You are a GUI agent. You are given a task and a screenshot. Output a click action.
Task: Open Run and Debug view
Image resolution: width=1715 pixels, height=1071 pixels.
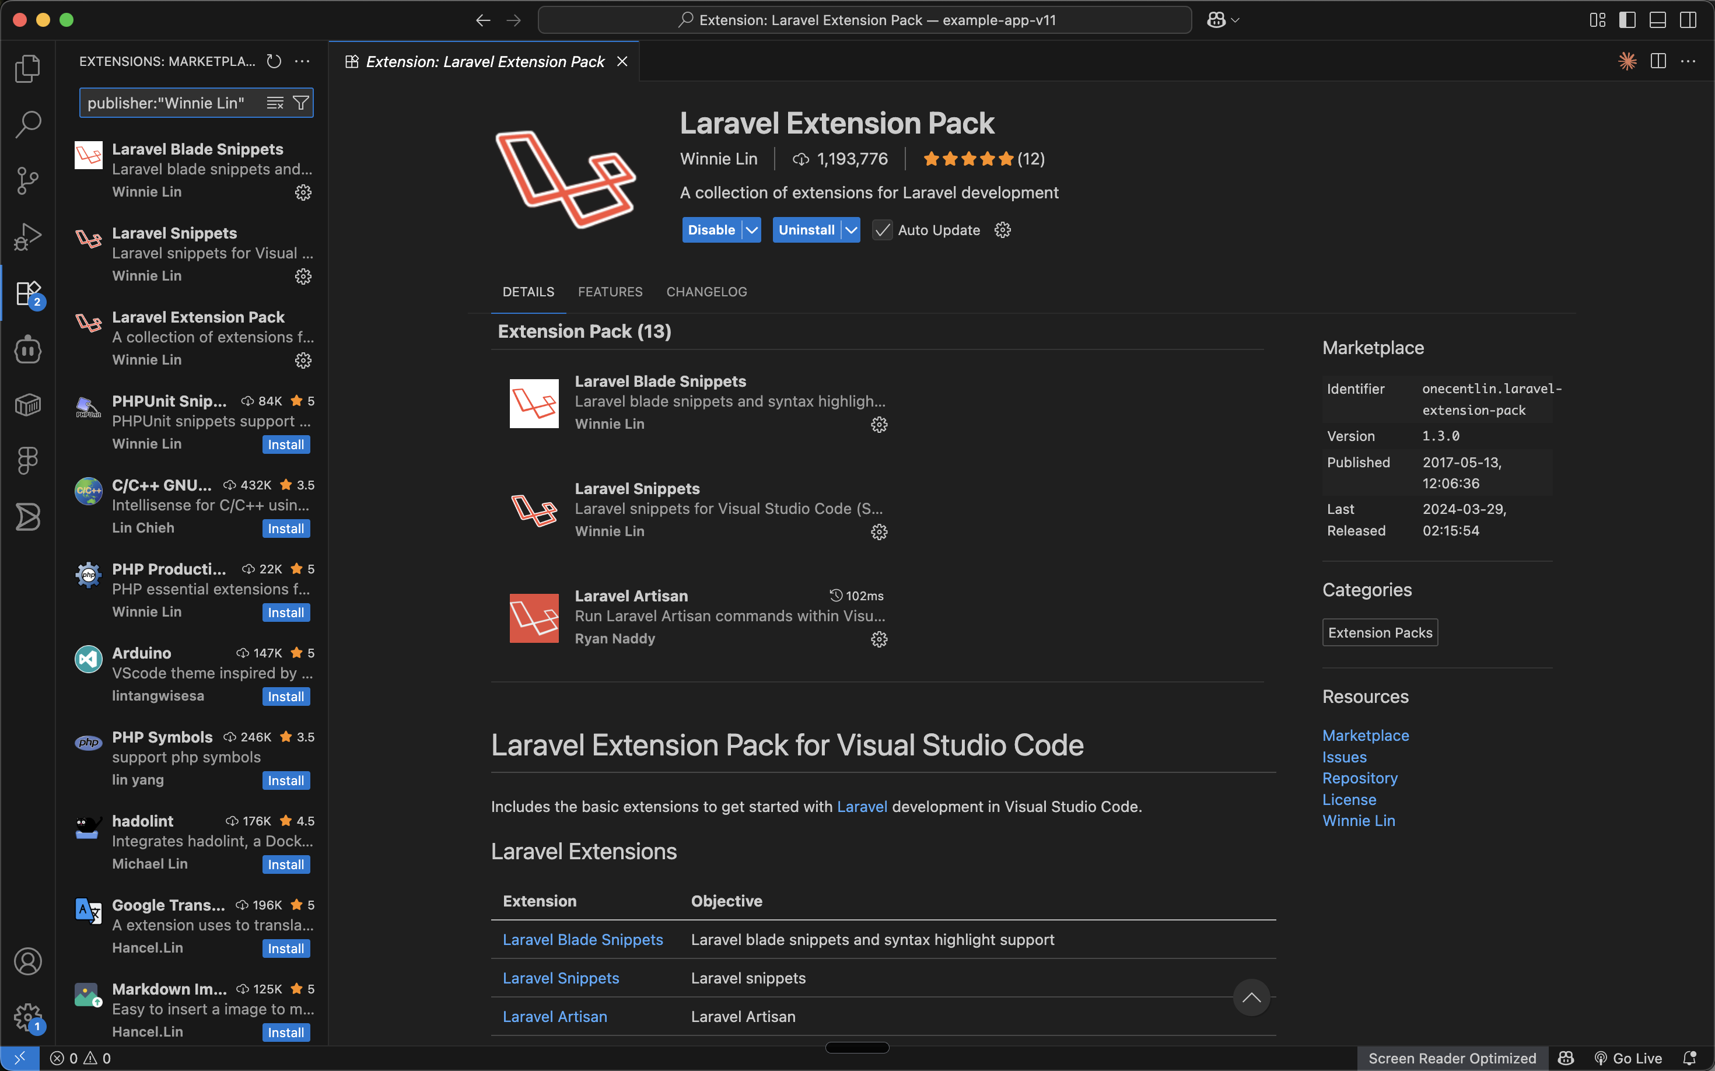click(27, 237)
